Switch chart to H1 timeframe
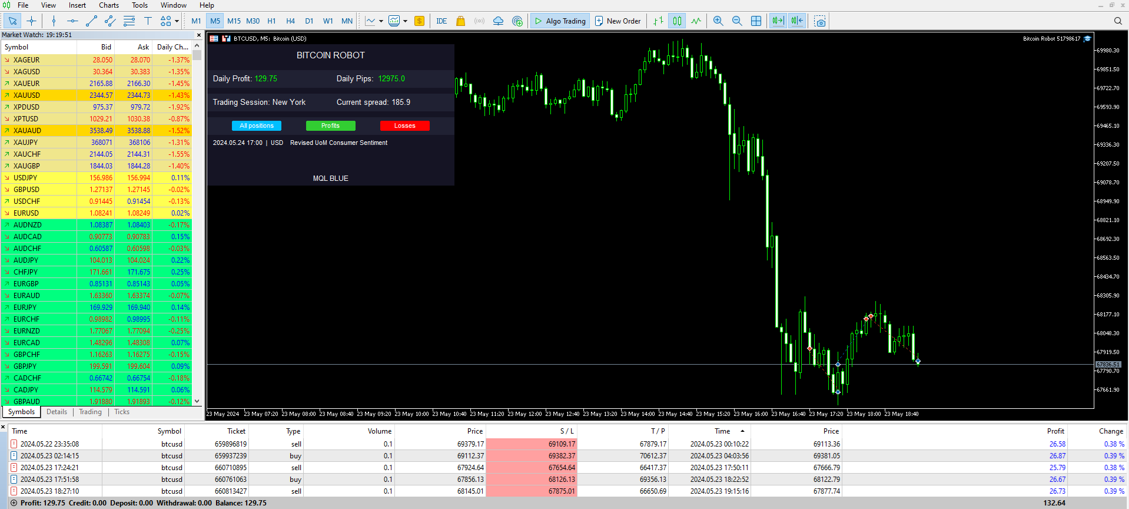 coord(271,21)
